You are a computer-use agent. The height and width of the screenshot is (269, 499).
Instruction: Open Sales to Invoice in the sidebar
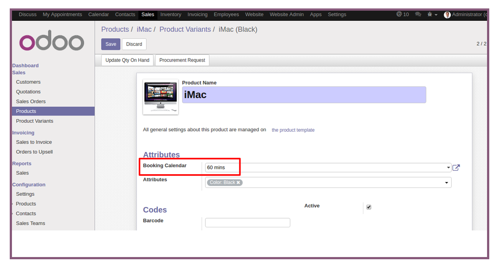click(x=34, y=142)
